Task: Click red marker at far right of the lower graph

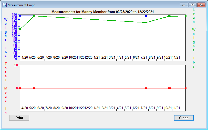Action: click(x=185, y=88)
